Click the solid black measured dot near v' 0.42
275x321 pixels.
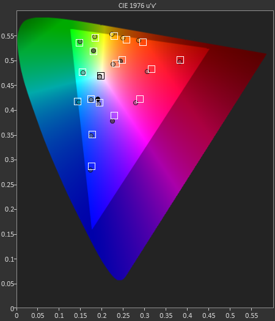click(x=98, y=99)
